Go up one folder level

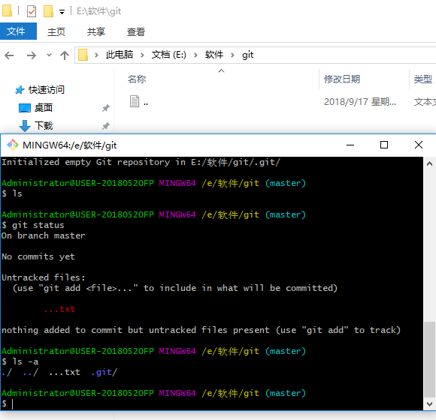65,55
